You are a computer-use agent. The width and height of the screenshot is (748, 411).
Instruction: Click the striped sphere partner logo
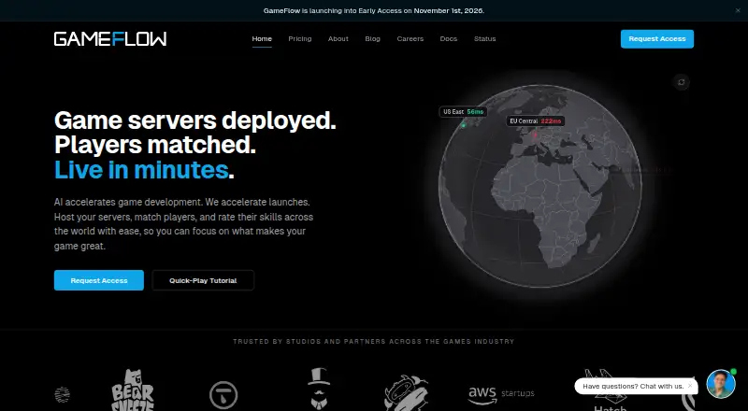62,395
